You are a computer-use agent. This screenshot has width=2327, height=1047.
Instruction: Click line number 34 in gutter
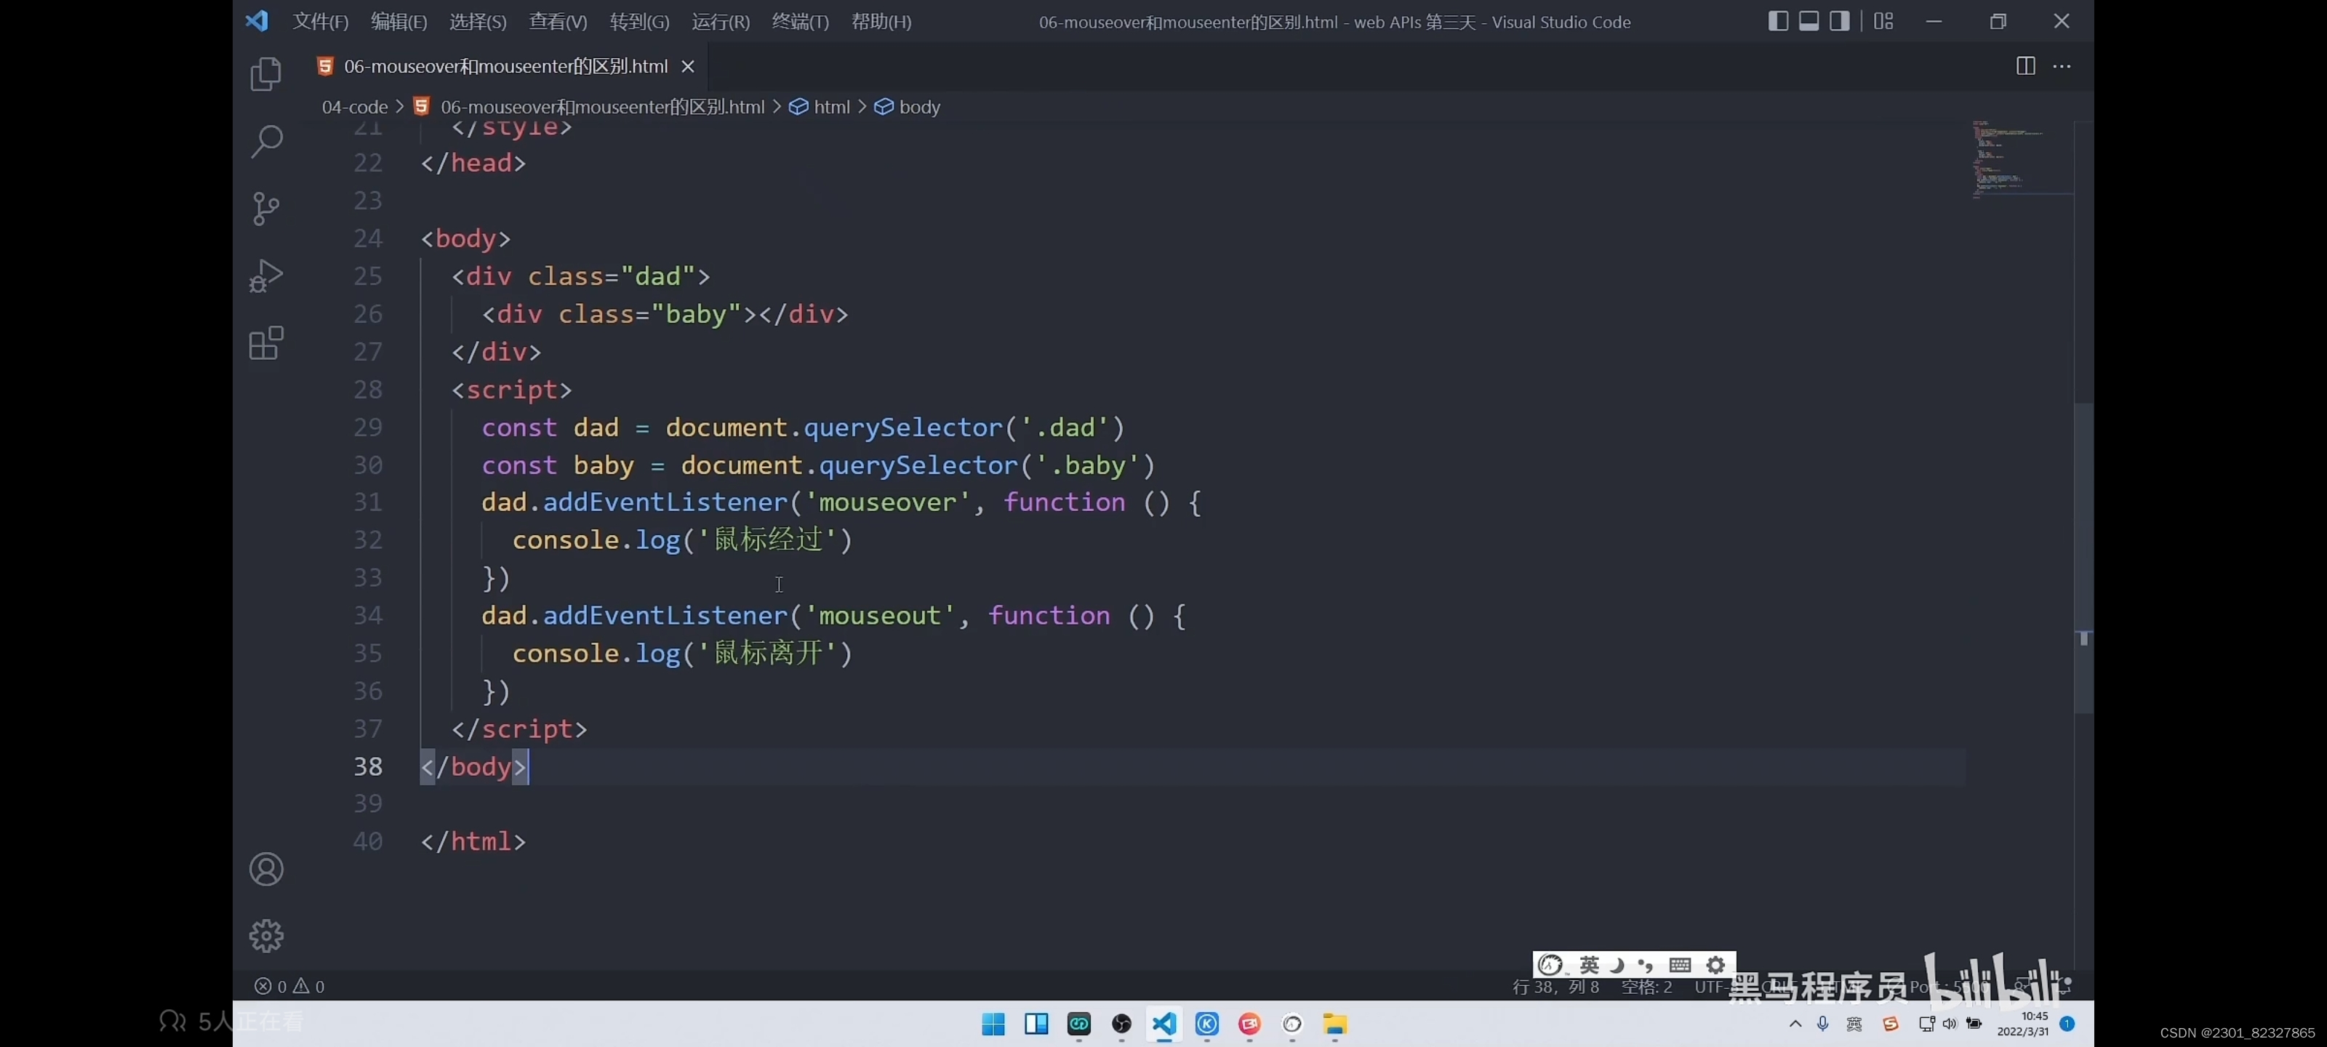(368, 616)
